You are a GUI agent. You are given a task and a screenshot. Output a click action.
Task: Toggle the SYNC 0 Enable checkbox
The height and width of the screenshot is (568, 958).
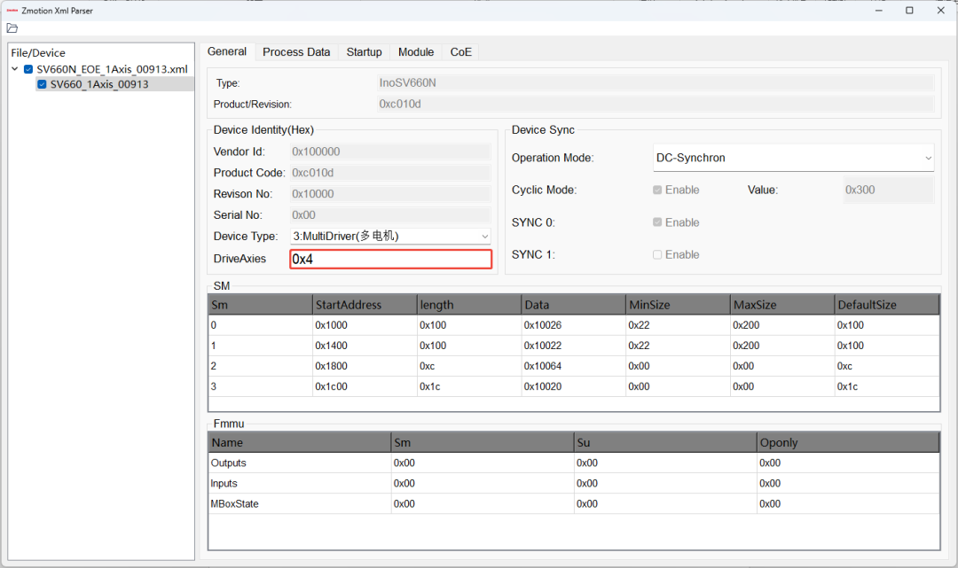657,222
